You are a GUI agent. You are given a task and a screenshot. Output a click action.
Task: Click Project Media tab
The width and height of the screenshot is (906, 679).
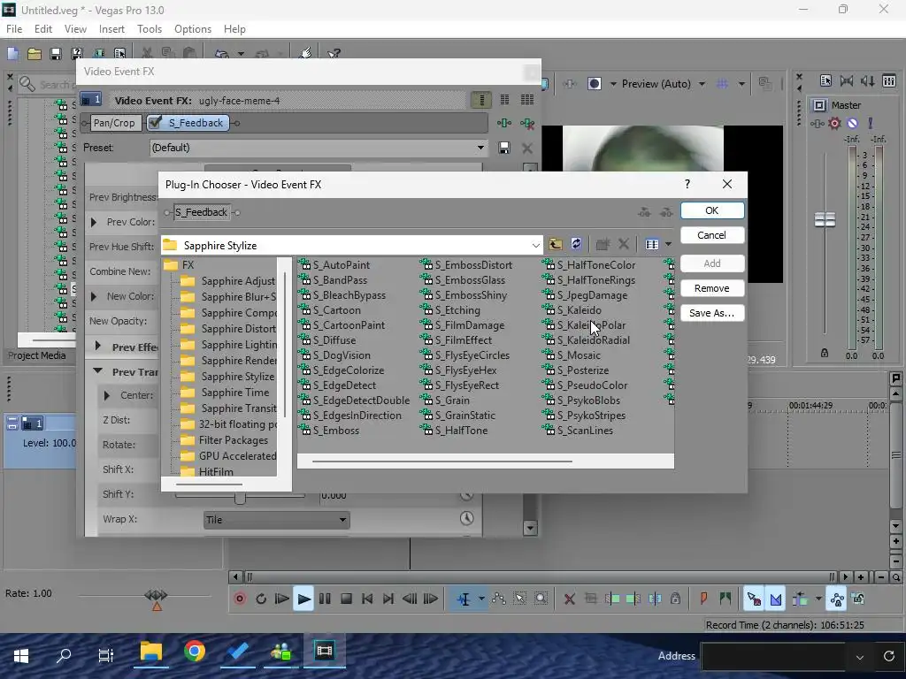37,355
